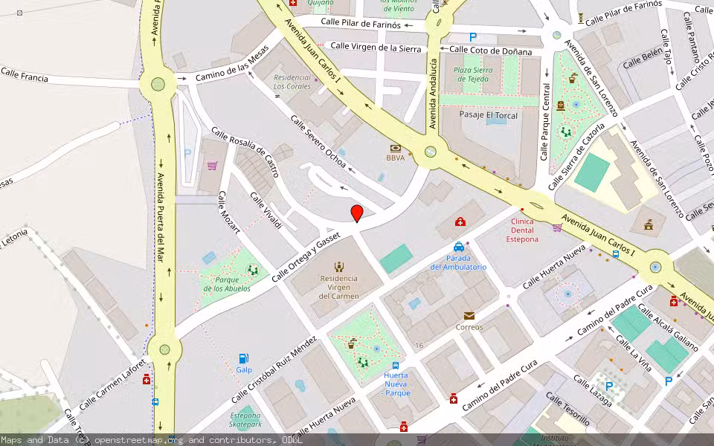Click the Calle Ortega y Gasset street label
This screenshot has height=446, width=714.
pos(306,256)
